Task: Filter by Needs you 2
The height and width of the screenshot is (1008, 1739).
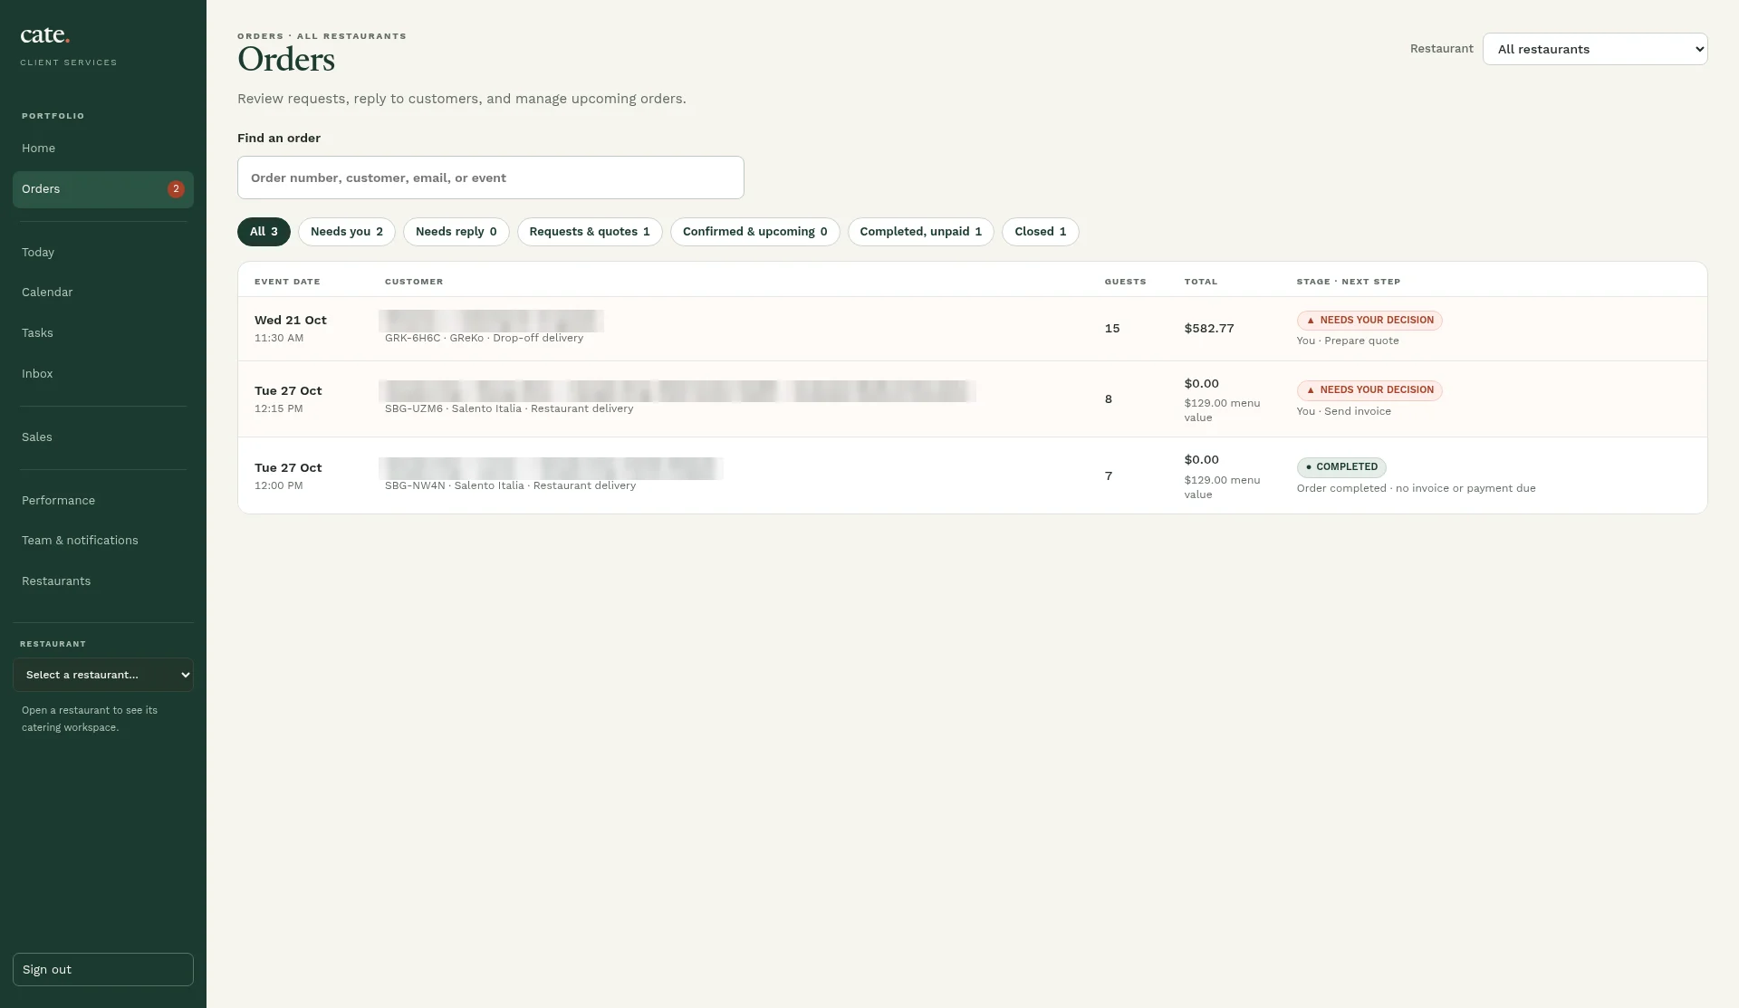Action: [x=347, y=232]
